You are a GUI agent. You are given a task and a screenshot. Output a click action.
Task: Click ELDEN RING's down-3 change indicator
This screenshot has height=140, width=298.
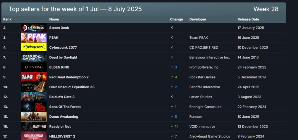(174, 67)
